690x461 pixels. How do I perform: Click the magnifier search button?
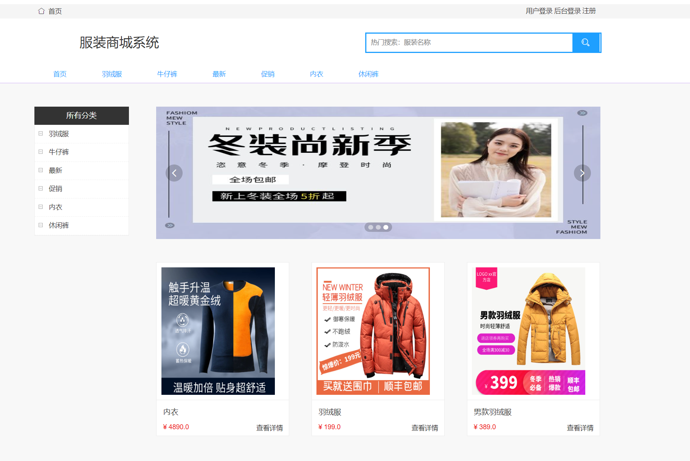[586, 43]
